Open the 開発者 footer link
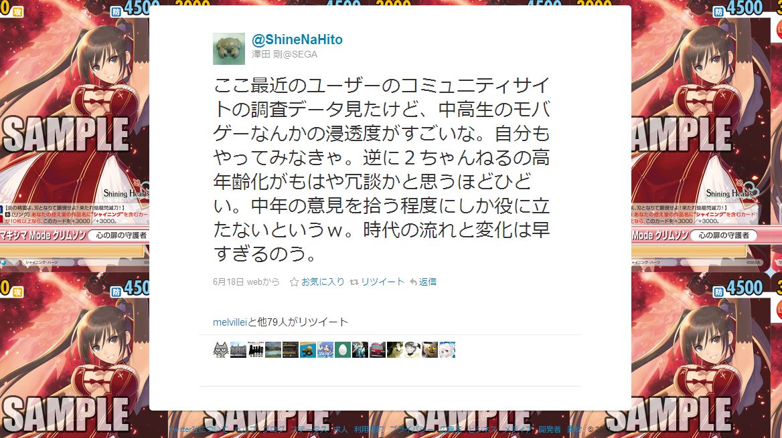The image size is (782, 438). 550,429
